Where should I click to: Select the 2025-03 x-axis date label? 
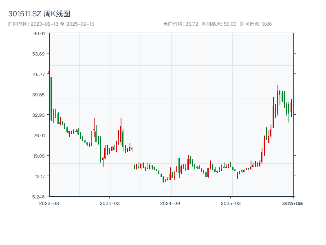click(x=231, y=203)
